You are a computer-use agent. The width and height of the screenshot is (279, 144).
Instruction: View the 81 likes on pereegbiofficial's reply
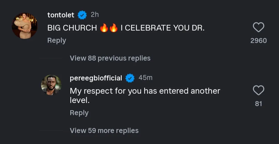pyautogui.click(x=258, y=104)
